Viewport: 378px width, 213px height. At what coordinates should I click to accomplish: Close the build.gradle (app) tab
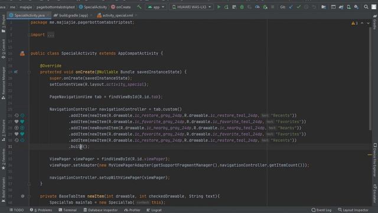click(x=91, y=15)
